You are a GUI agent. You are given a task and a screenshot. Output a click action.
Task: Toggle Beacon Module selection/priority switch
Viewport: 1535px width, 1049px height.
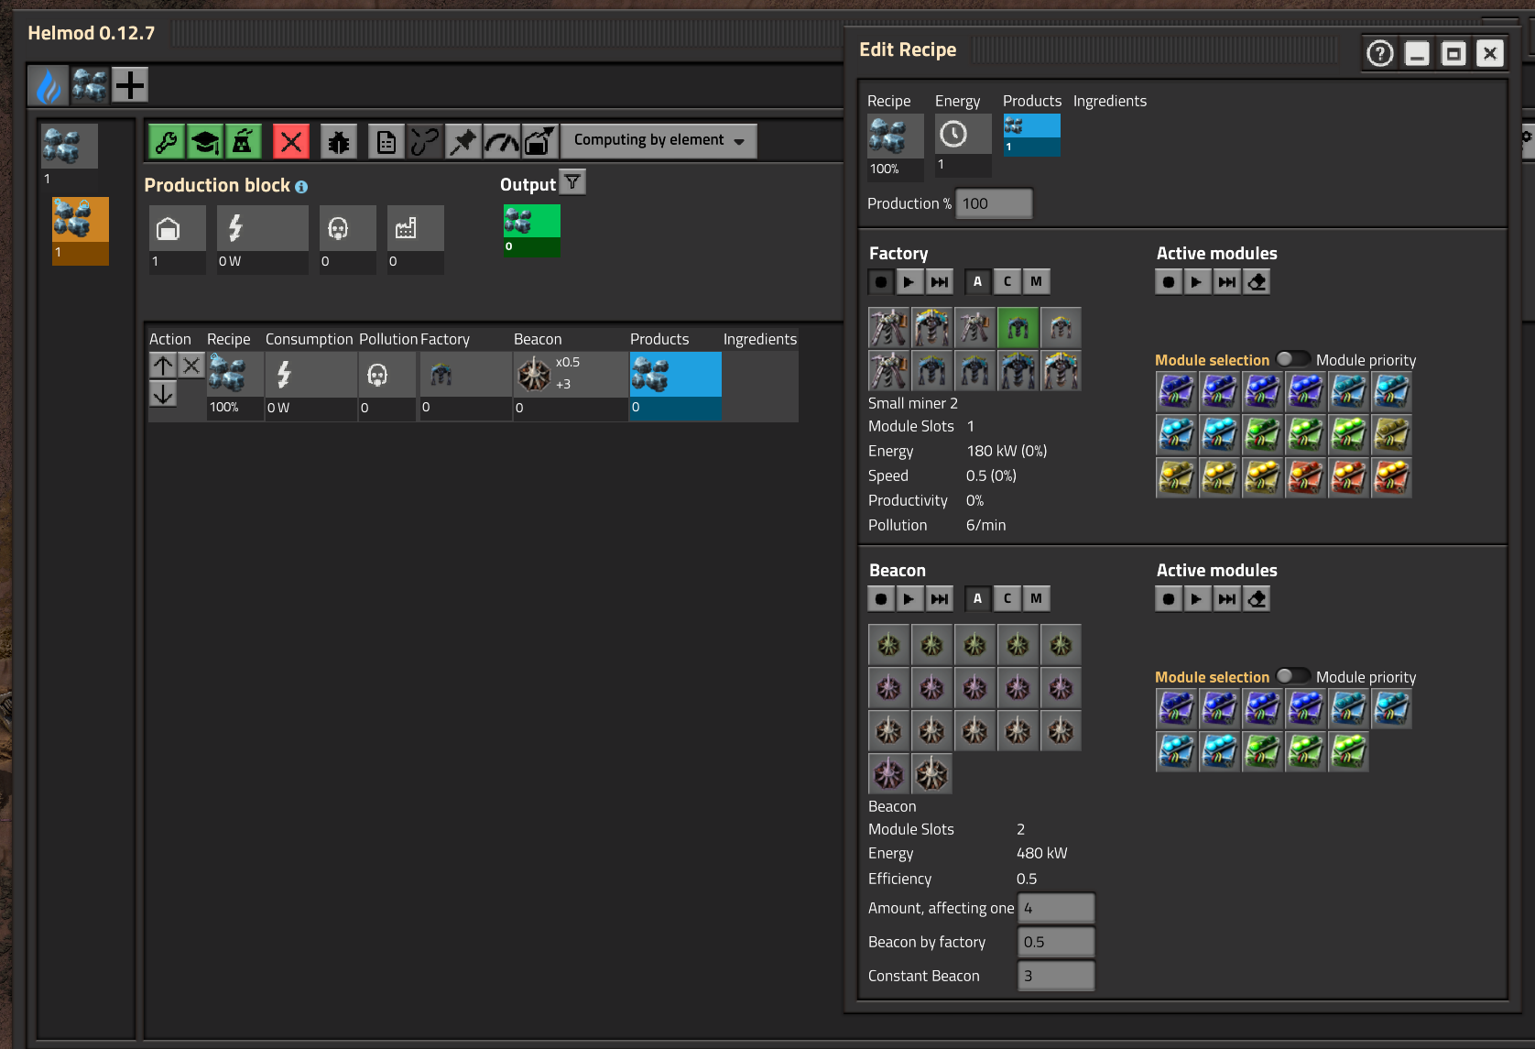(1292, 676)
